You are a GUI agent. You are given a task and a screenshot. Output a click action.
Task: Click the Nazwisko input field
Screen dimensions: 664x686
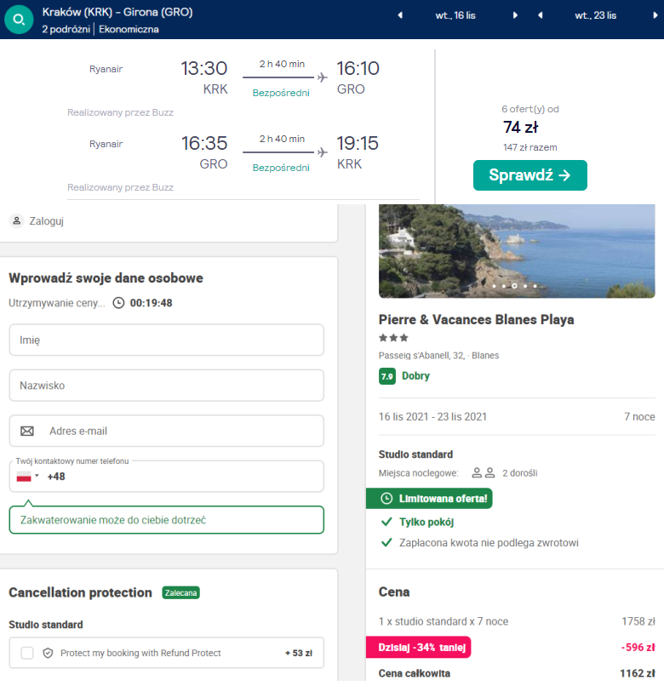point(166,386)
